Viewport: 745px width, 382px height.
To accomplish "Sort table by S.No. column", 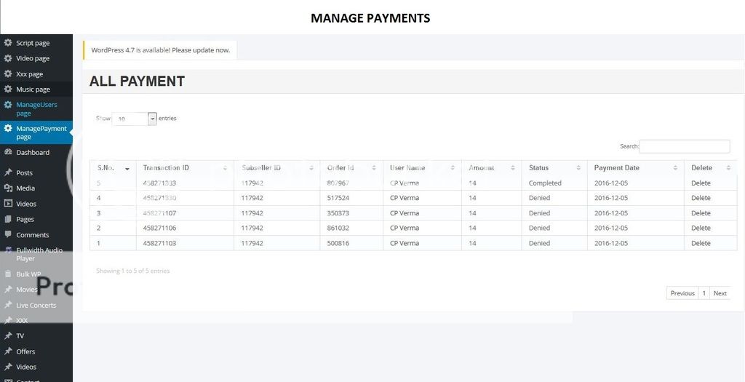I will click(x=113, y=168).
